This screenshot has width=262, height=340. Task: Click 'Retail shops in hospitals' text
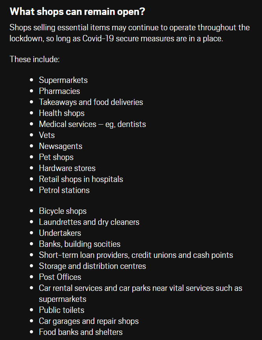81,179
